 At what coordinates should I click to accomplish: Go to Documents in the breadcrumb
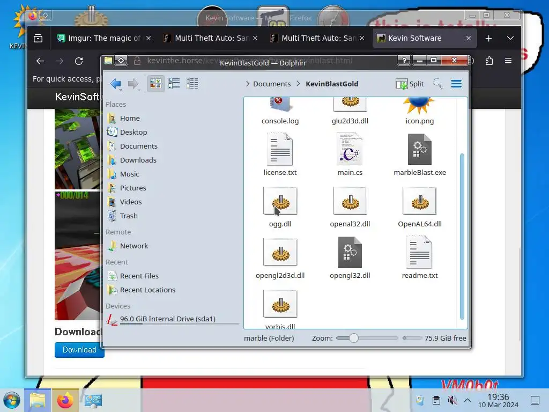click(x=272, y=84)
